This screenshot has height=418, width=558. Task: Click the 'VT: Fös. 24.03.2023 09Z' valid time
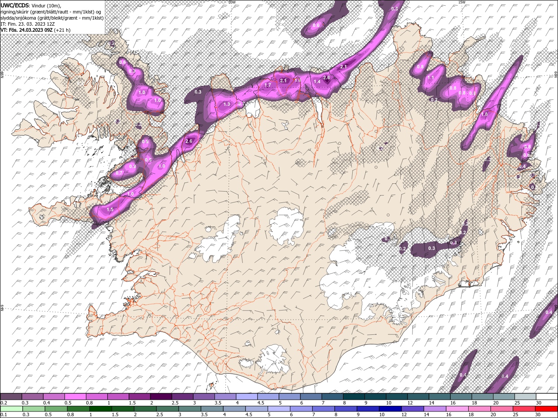tap(27, 30)
